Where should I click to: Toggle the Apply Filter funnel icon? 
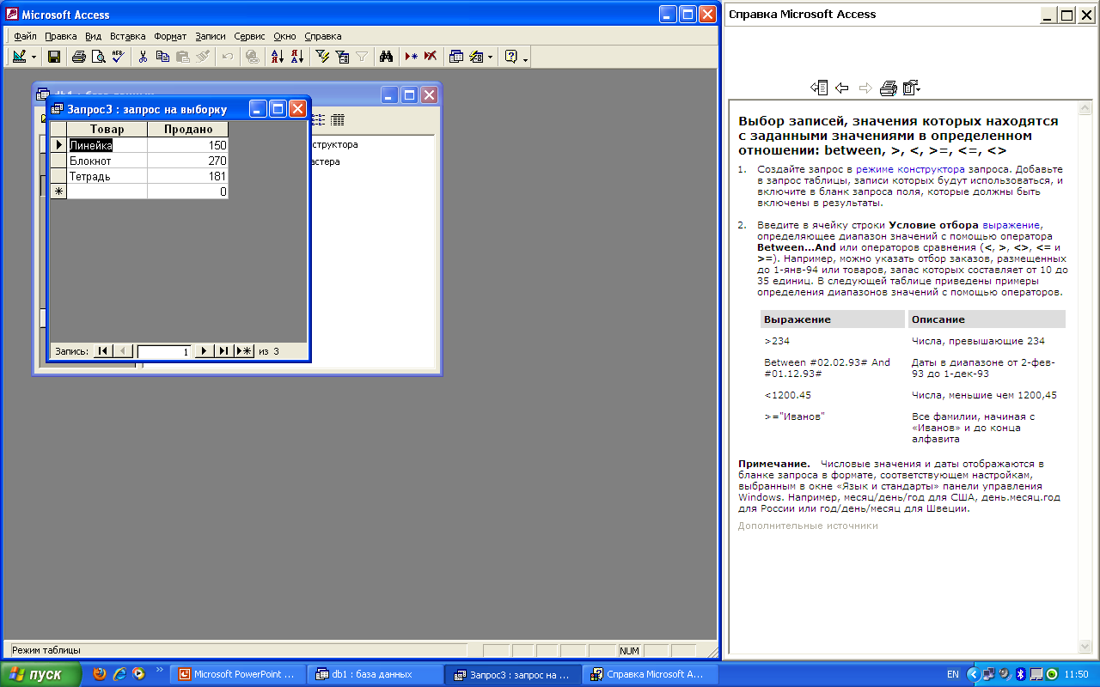pyautogui.click(x=362, y=57)
